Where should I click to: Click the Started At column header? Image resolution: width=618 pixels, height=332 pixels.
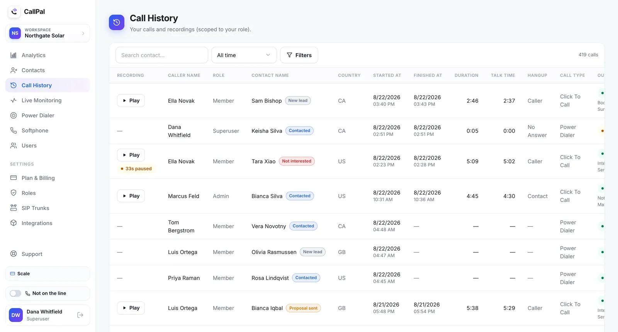(387, 75)
